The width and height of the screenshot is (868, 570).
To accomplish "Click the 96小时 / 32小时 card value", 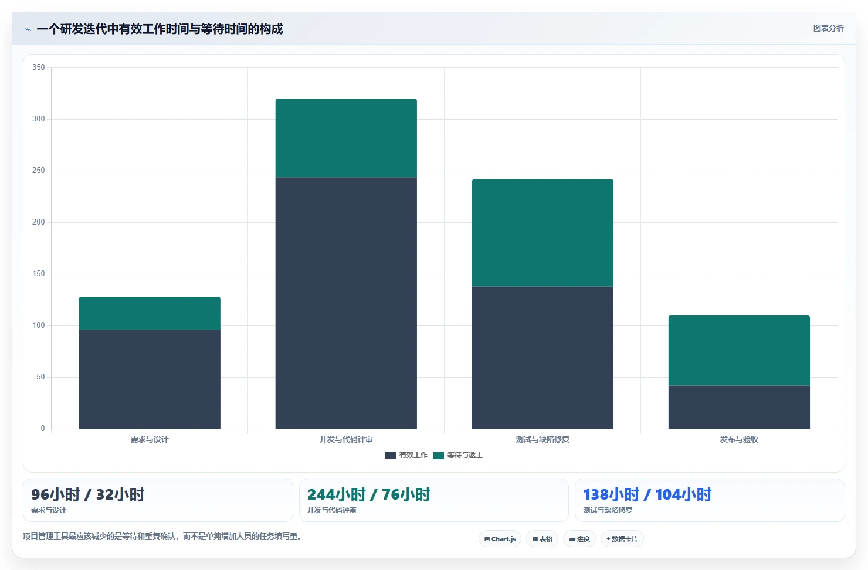I will [88, 494].
